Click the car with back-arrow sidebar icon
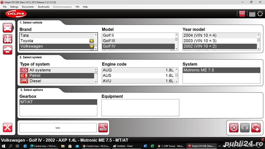265x149 pixels. click(8, 50)
